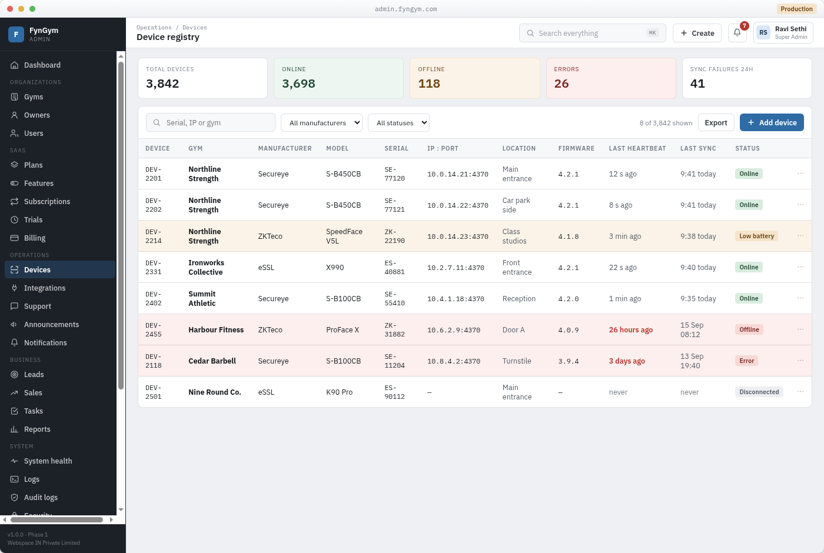This screenshot has height=553, width=824.
Task: Click the Serial, IP or gym filter field
Action: coord(210,122)
